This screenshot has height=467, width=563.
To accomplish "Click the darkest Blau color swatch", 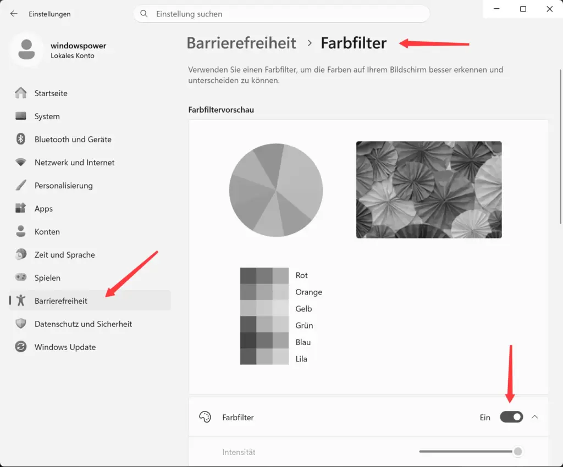I will tap(248, 341).
